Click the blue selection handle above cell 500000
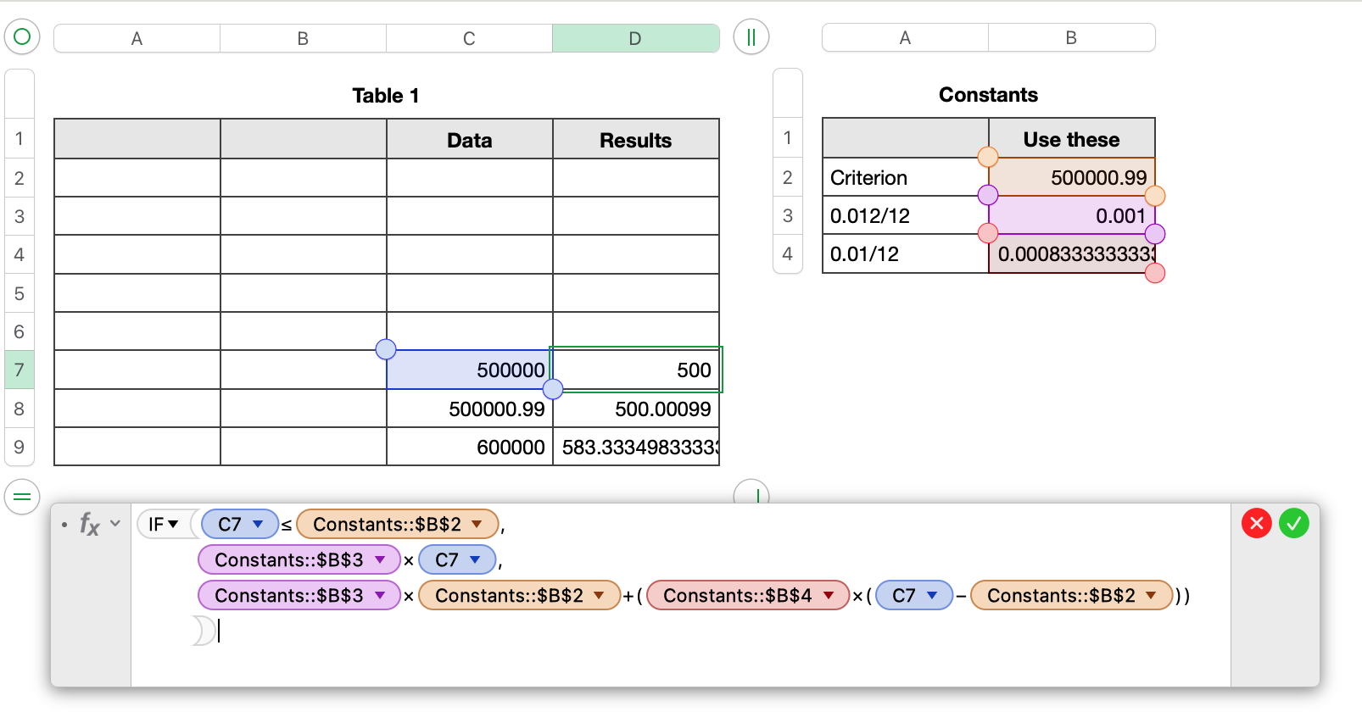 [x=386, y=349]
